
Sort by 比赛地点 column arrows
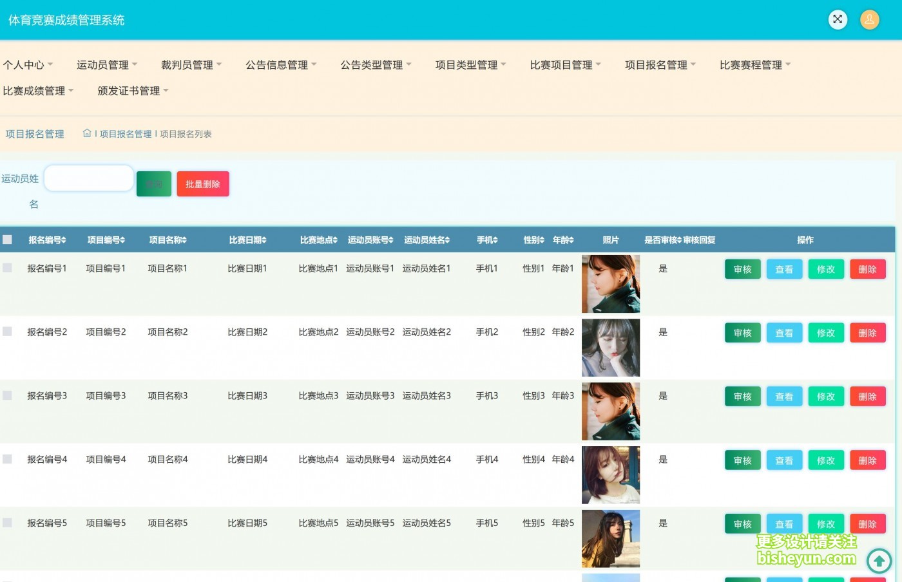tap(335, 240)
